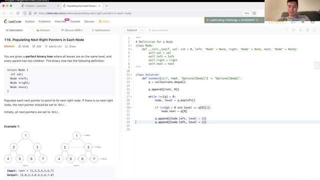
Task: Click code line 15 q.append((root, 0))
Action: 163,89
